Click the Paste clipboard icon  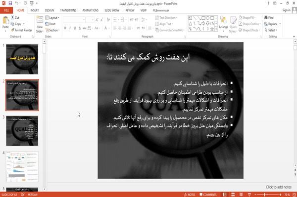click(x=5, y=20)
